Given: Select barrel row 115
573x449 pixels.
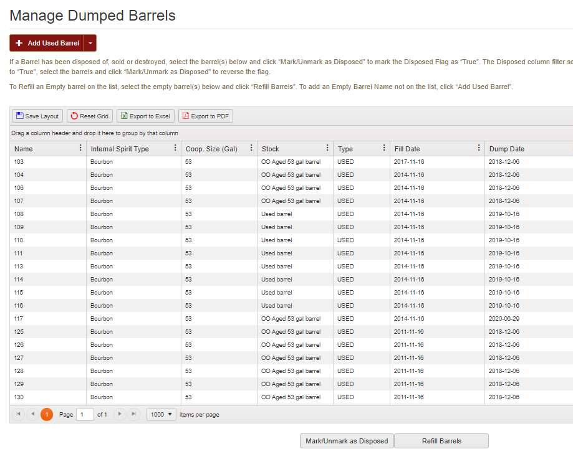Looking at the screenshot, I should [x=291, y=293].
